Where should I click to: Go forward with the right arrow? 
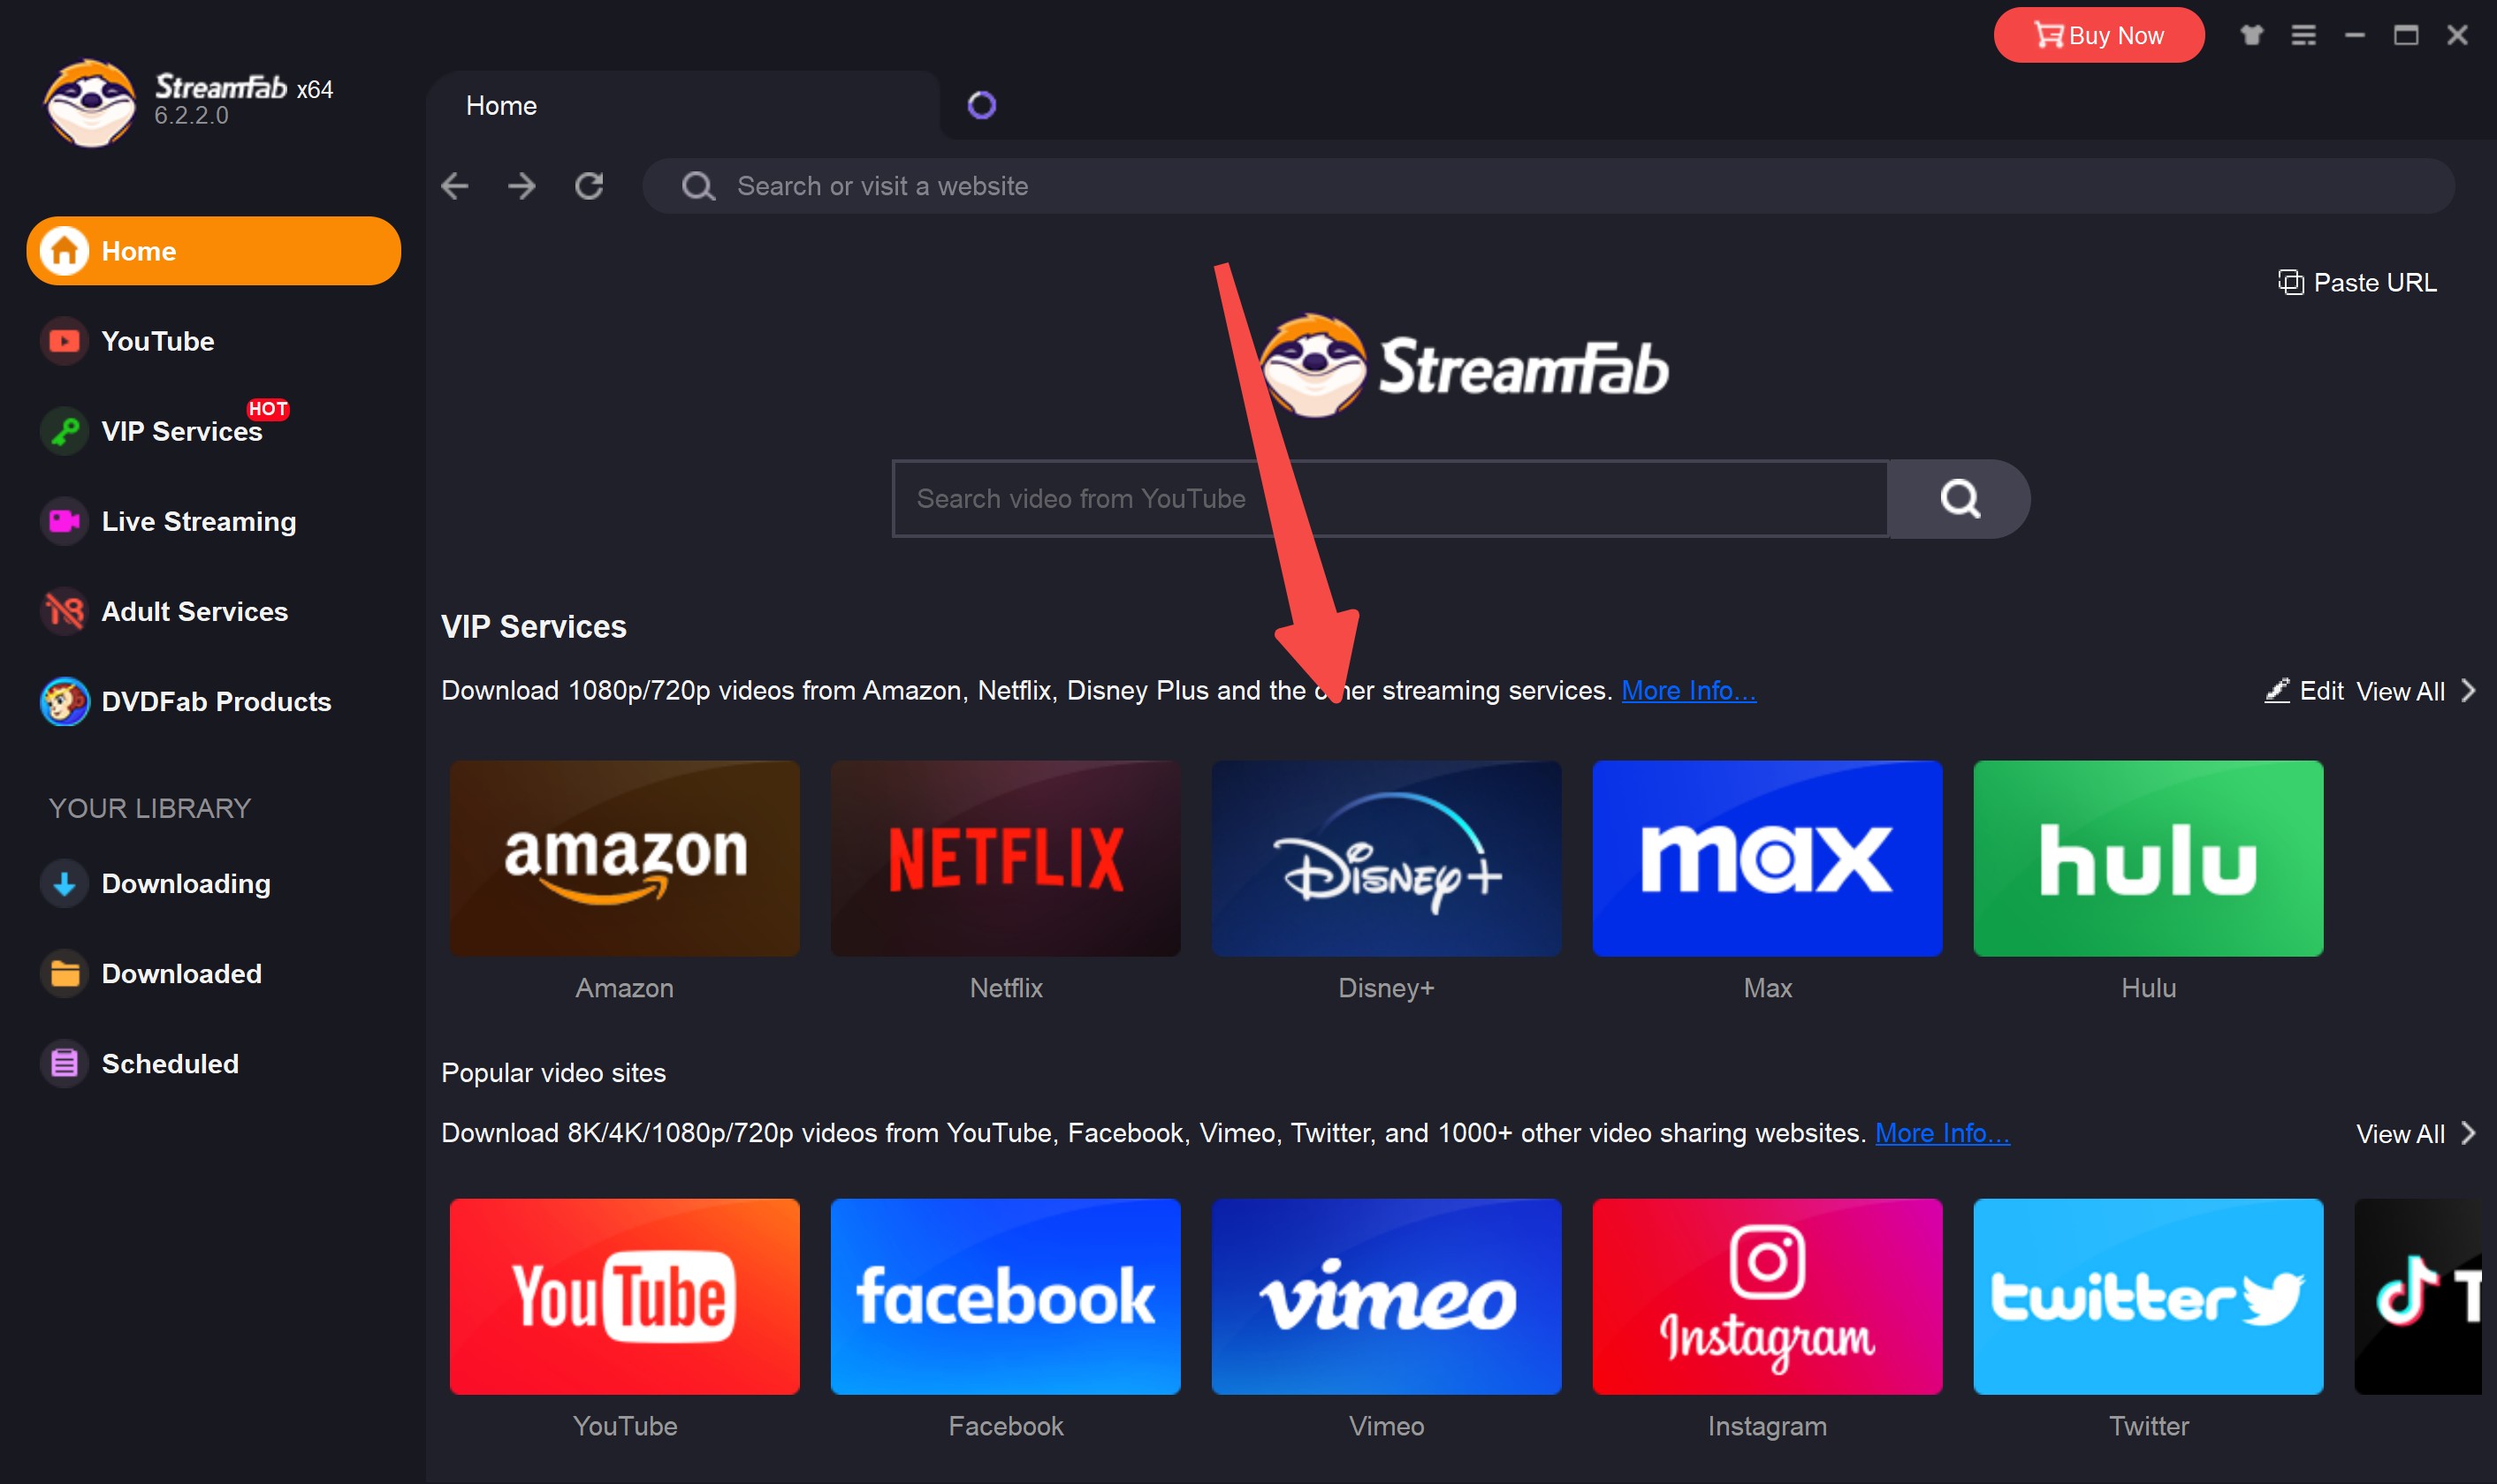tap(521, 186)
